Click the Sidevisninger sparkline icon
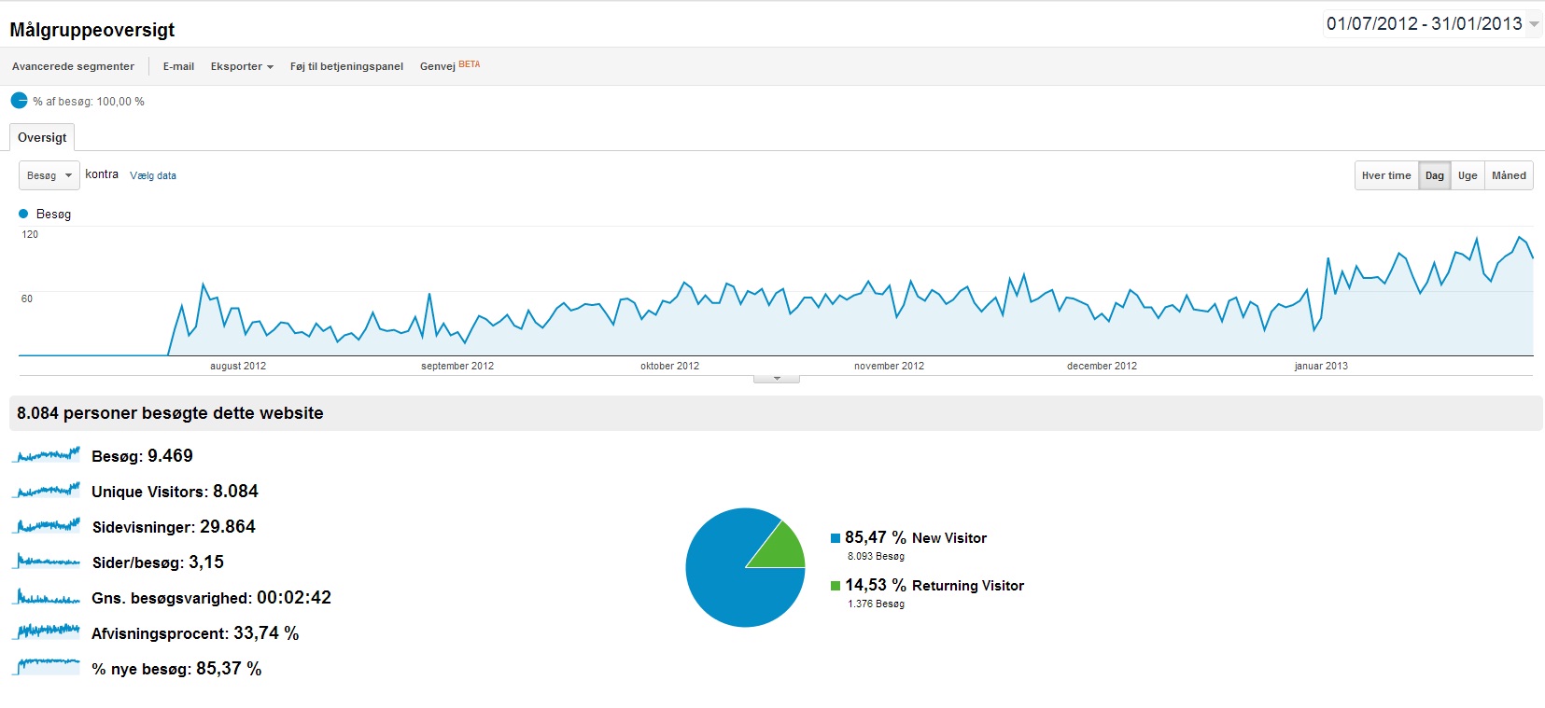Screen dimensions: 1545x708 click(x=48, y=526)
